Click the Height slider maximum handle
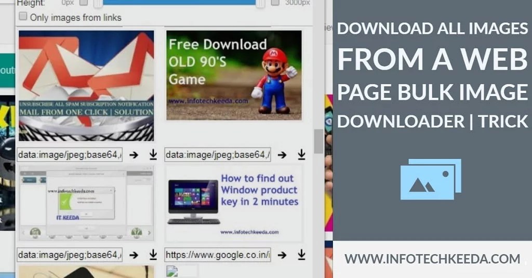This screenshot has height=278, width=532. point(260,4)
